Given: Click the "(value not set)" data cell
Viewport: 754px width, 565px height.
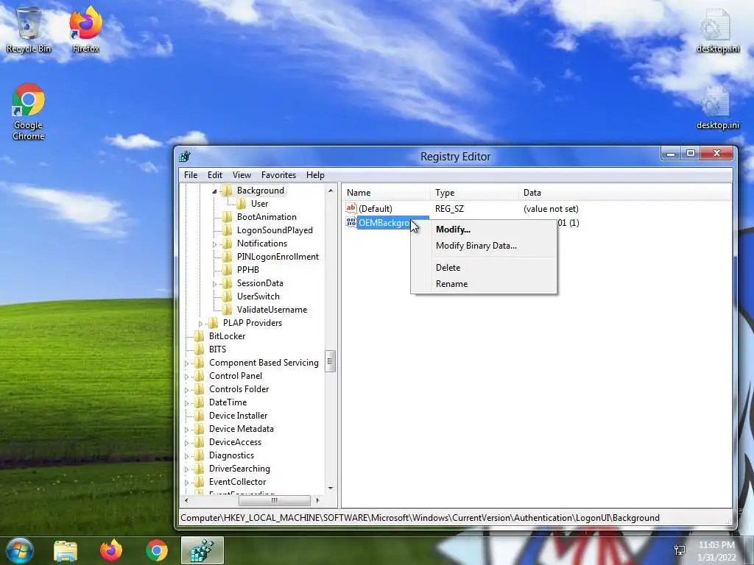Looking at the screenshot, I should pyautogui.click(x=551, y=208).
